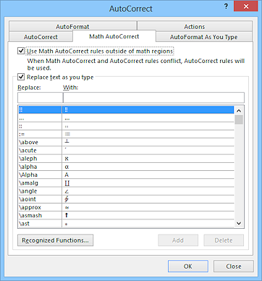This screenshot has height=281, width=262.
Task: Click the list scrollbar thumb
Action: (239, 119)
